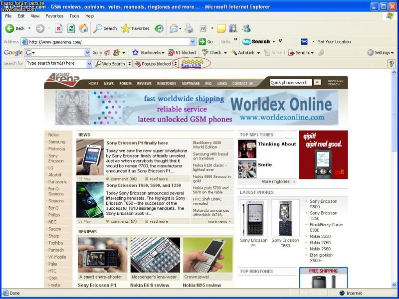
Task: Expand the Links toolbar chevron
Action: (x=235, y=39)
